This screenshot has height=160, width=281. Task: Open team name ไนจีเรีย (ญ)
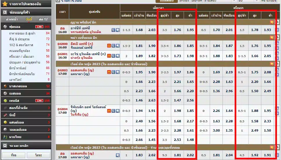(x=79, y=114)
